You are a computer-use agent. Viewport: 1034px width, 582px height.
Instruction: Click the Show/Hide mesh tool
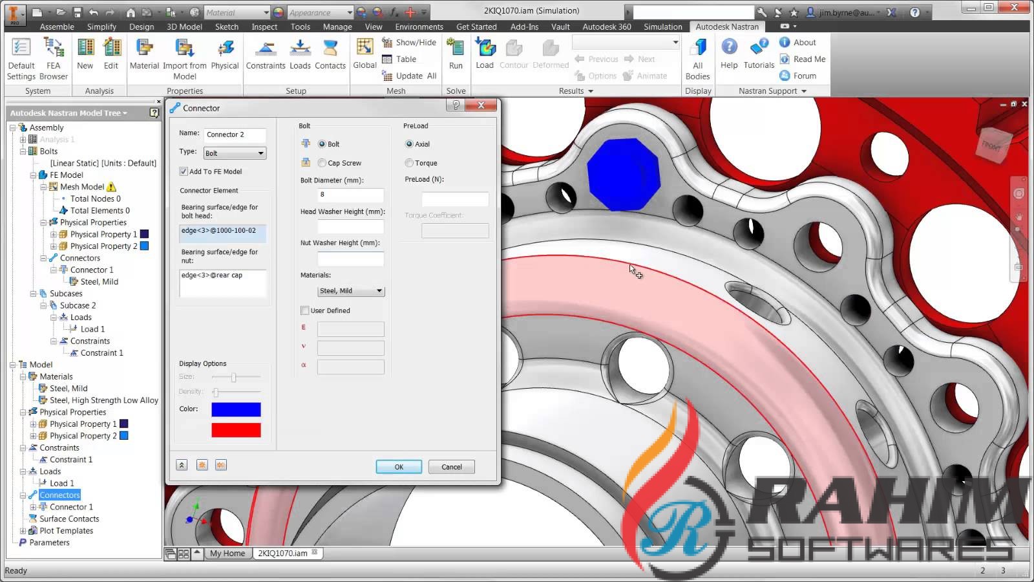409,42
